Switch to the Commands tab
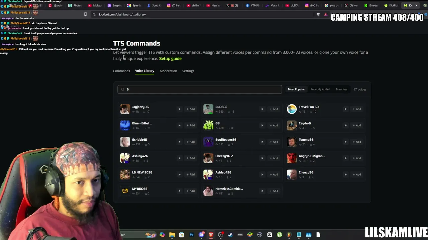Screen dimensions: 428x240 click(121, 71)
